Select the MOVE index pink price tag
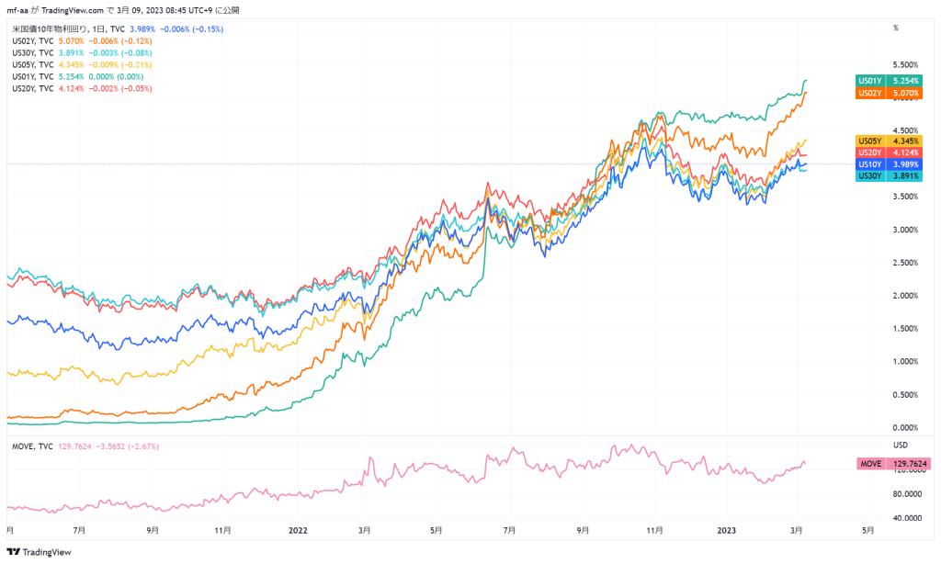This screenshot has height=564, width=941. 893,464
